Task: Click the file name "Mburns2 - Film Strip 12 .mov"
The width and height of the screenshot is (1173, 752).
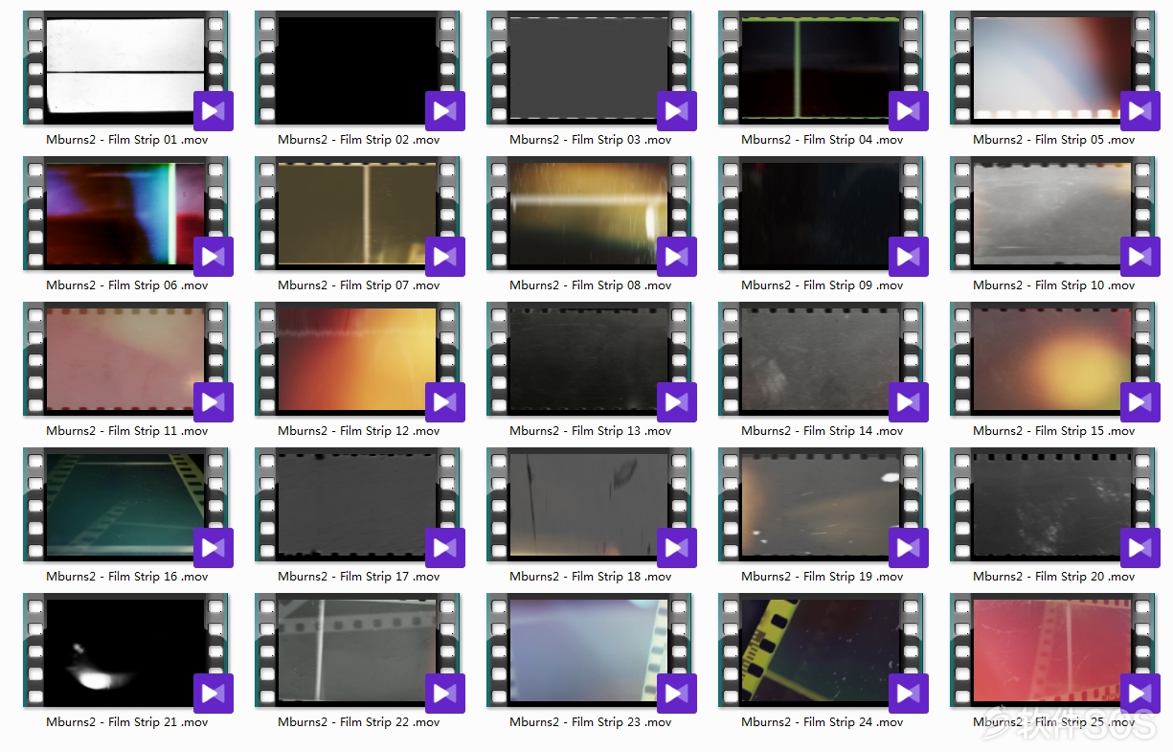Action: coord(358,431)
